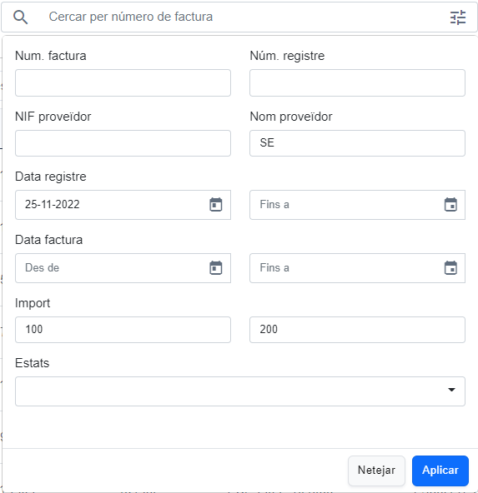The image size is (478, 493).
Task: Click the NIF proveïdor input field
Action: [x=123, y=143]
